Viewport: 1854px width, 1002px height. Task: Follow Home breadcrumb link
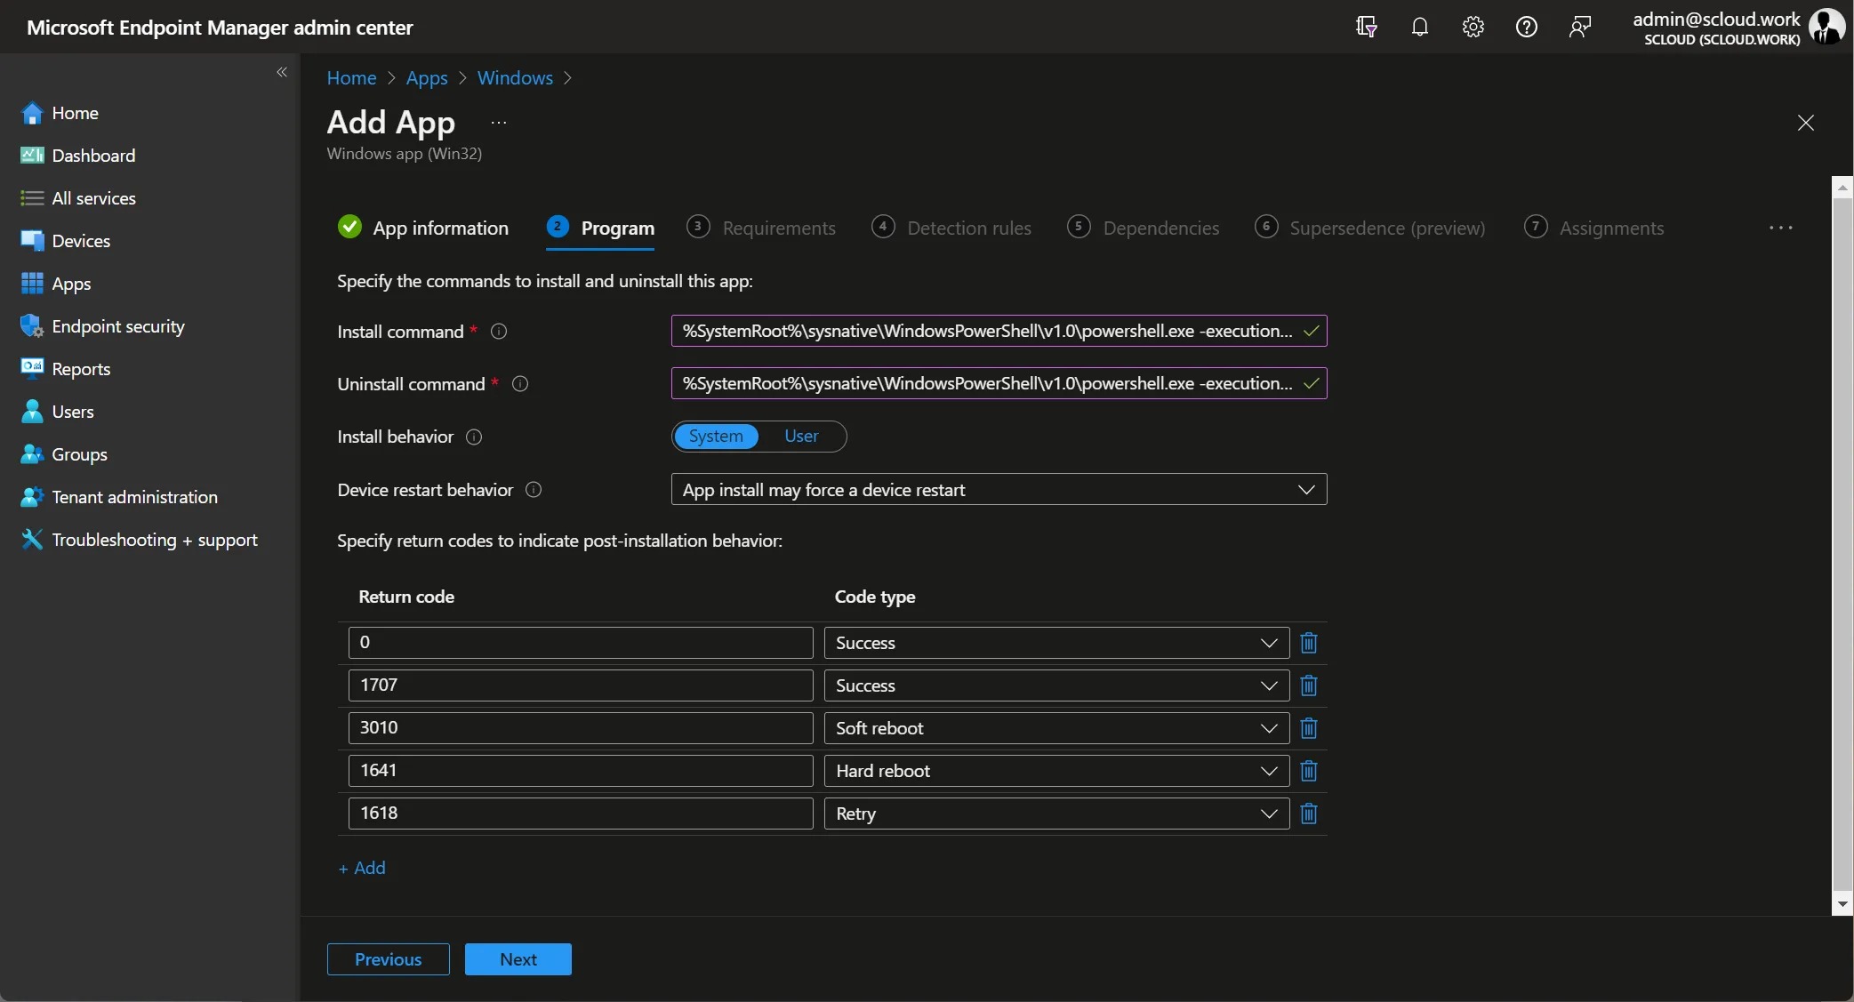(x=351, y=78)
